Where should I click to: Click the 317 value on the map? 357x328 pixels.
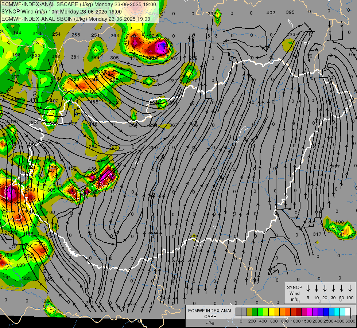[x=317, y=234]
